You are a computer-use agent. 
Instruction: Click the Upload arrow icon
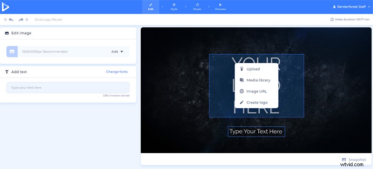click(x=242, y=69)
